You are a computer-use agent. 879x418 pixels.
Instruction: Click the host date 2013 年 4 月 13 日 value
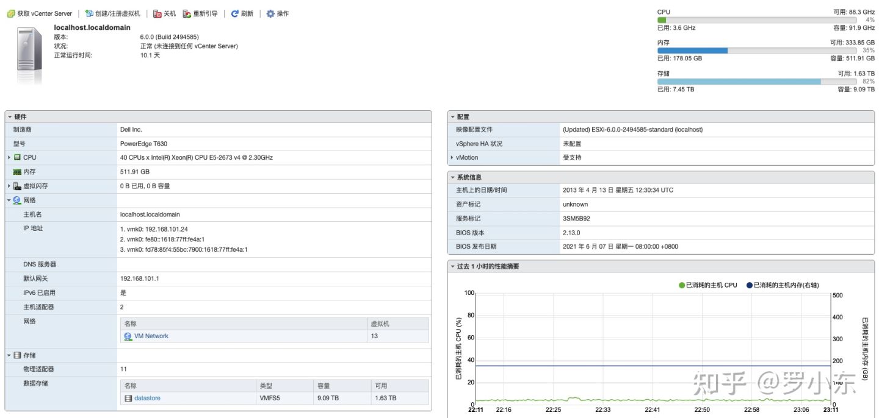point(618,190)
